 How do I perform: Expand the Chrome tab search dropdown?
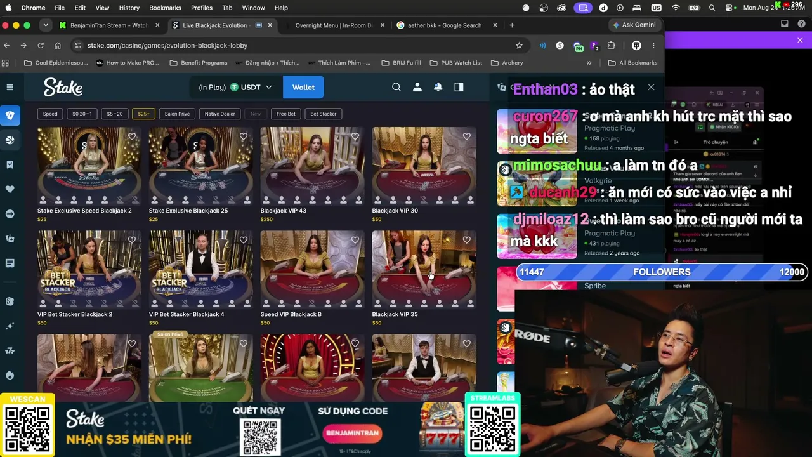point(46,25)
